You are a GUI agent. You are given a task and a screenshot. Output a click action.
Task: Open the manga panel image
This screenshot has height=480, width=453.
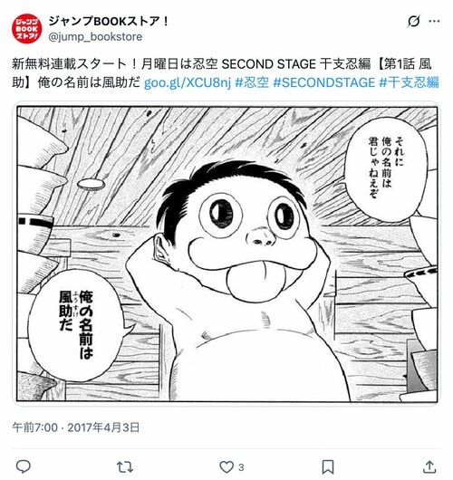point(226,254)
